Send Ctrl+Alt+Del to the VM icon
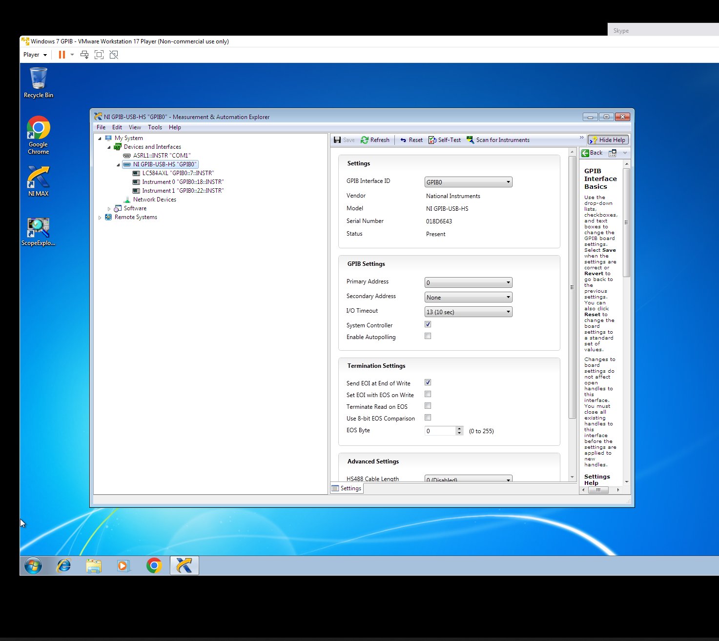This screenshot has height=641, width=719. pos(84,55)
